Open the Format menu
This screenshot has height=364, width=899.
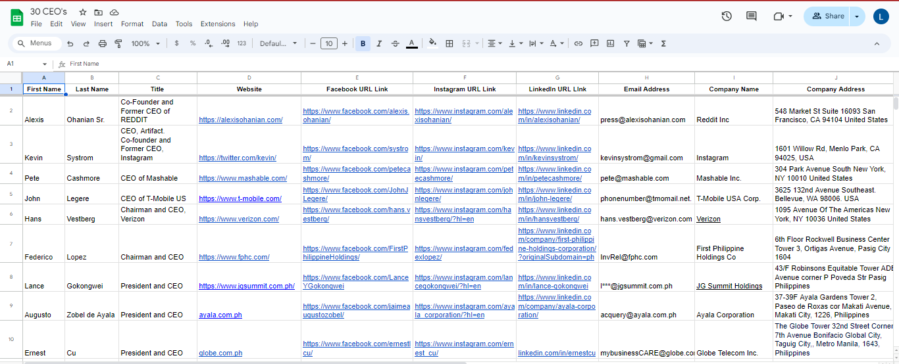132,24
